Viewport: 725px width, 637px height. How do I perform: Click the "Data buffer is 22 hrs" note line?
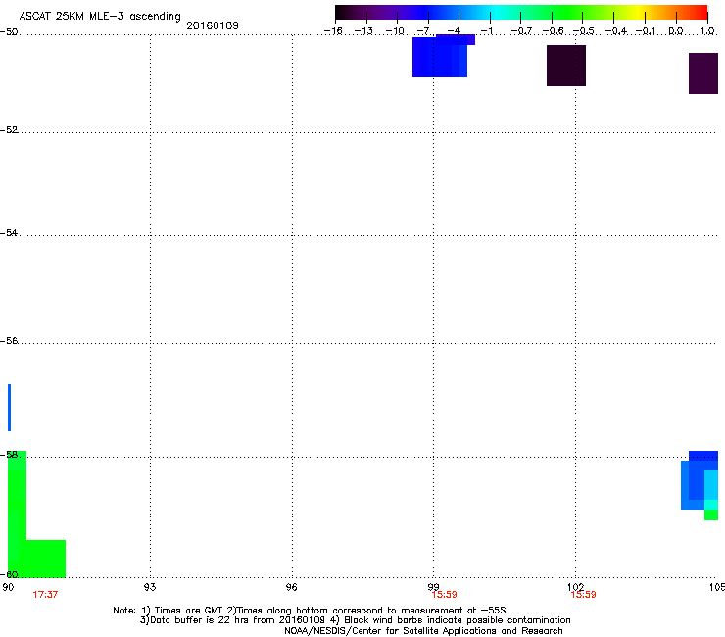355,620
